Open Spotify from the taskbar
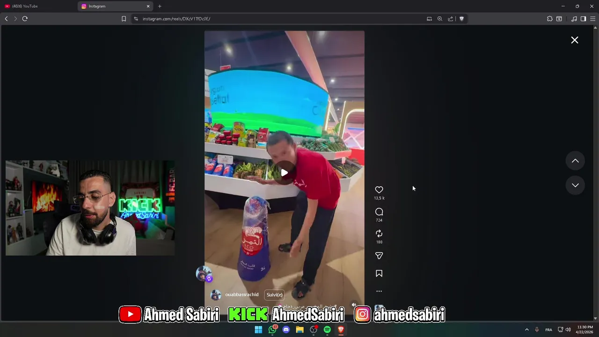The image size is (599, 337). click(327, 330)
